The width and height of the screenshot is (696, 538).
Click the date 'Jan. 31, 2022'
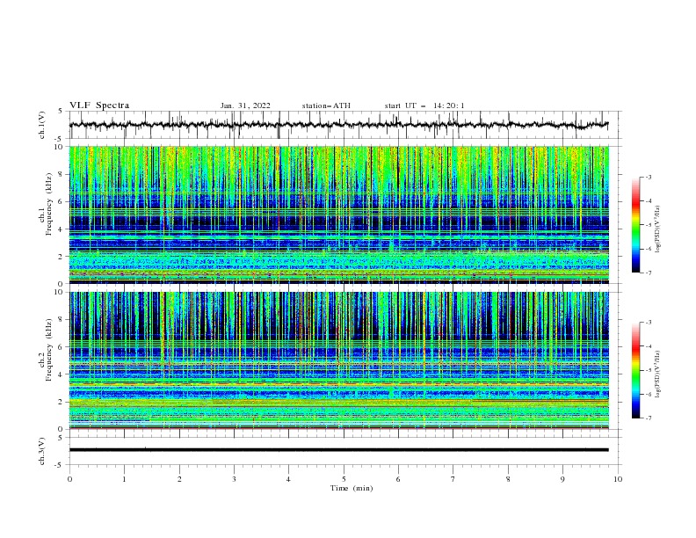tap(245, 105)
